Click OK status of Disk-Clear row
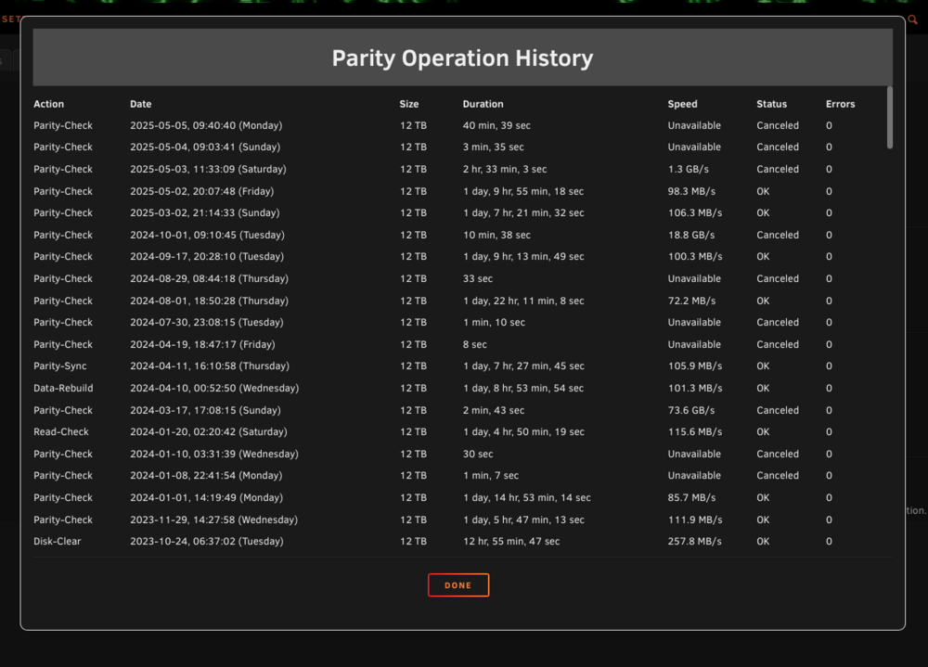Viewport: 928px width, 667px height. tap(763, 541)
